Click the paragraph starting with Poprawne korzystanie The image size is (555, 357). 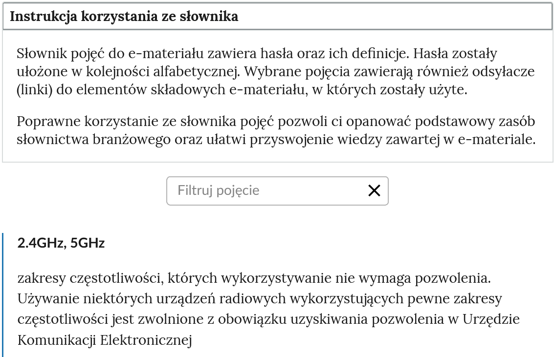(x=276, y=130)
